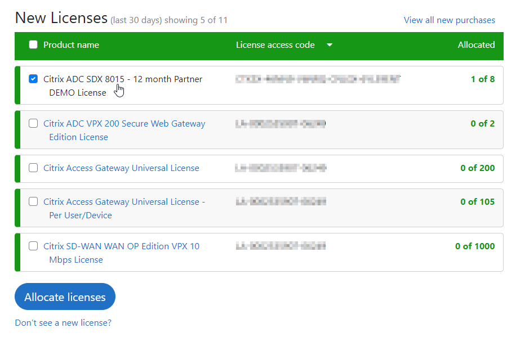The height and width of the screenshot is (337, 516).
Task: Open Citrix Access Gateway Universal License link
Action: [121, 168]
